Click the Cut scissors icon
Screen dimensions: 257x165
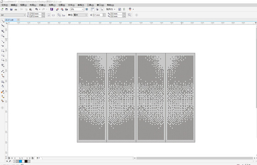pos(22,9)
